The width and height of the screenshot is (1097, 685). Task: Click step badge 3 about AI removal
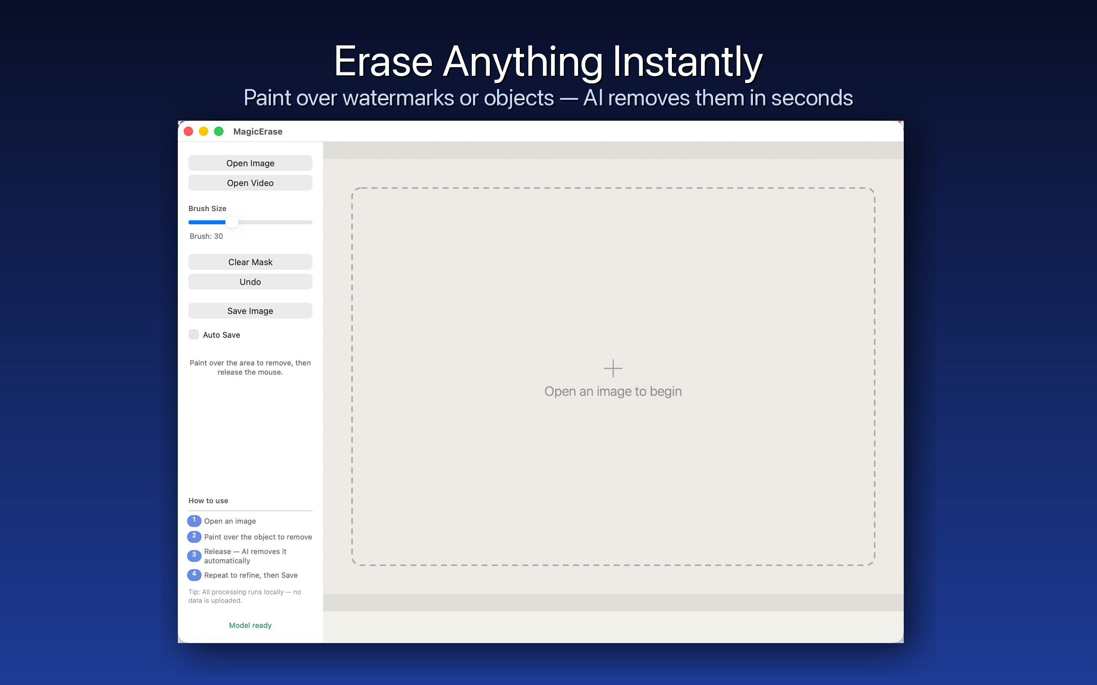(x=194, y=555)
